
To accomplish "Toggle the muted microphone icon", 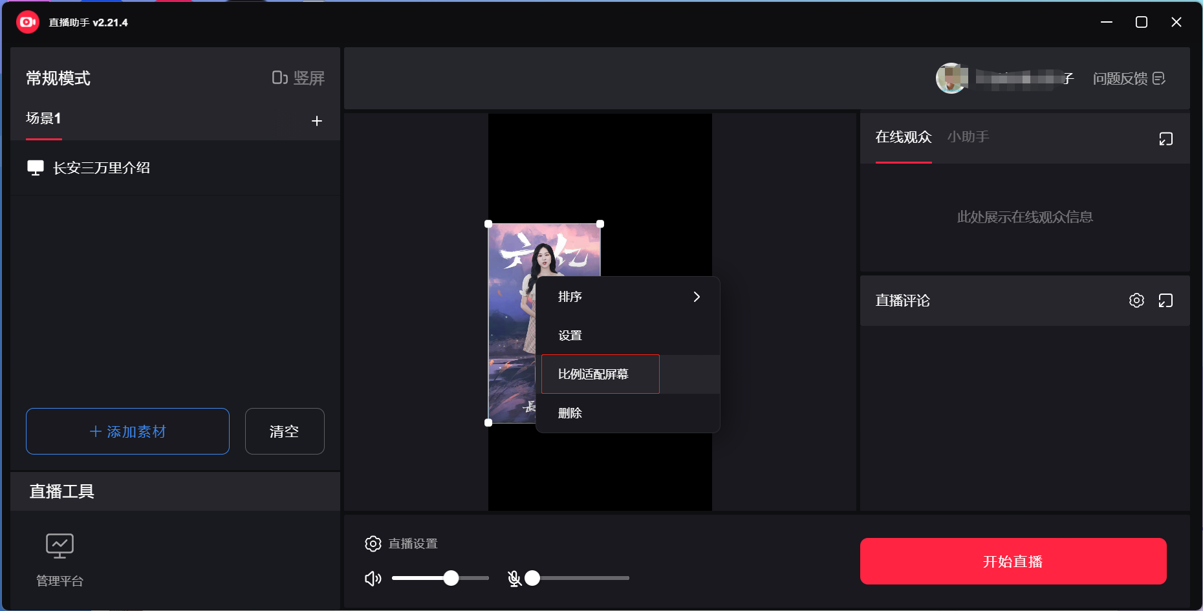I will pyautogui.click(x=514, y=578).
